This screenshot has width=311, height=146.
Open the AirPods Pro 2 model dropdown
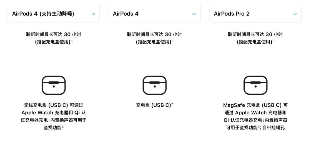(x=255, y=14)
